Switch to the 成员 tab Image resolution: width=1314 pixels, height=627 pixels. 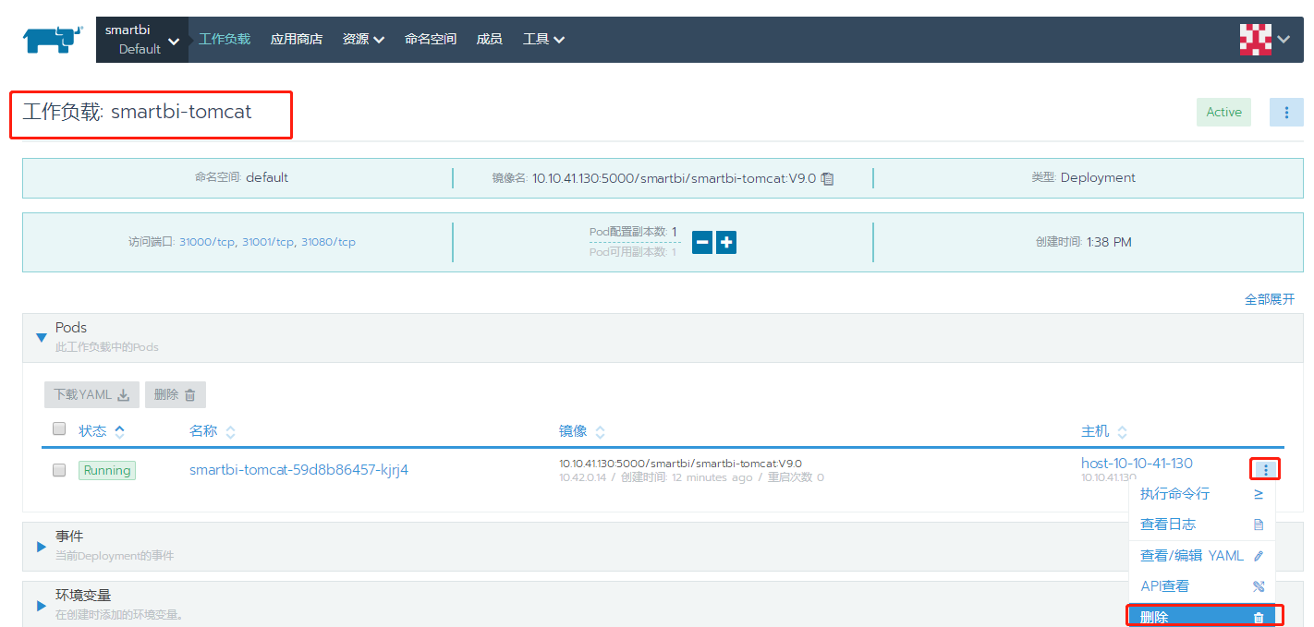tap(489, 39)
